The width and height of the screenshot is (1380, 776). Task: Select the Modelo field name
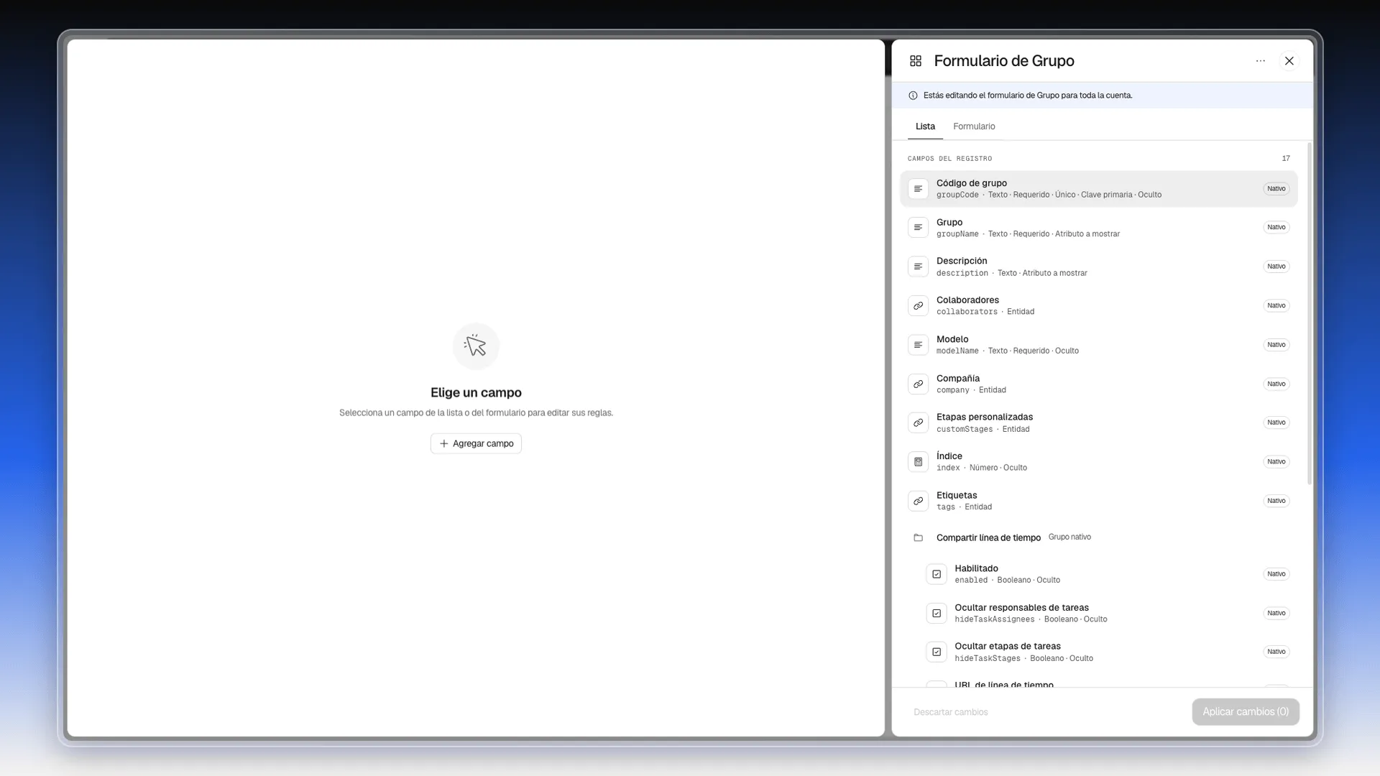pos(952,339)
